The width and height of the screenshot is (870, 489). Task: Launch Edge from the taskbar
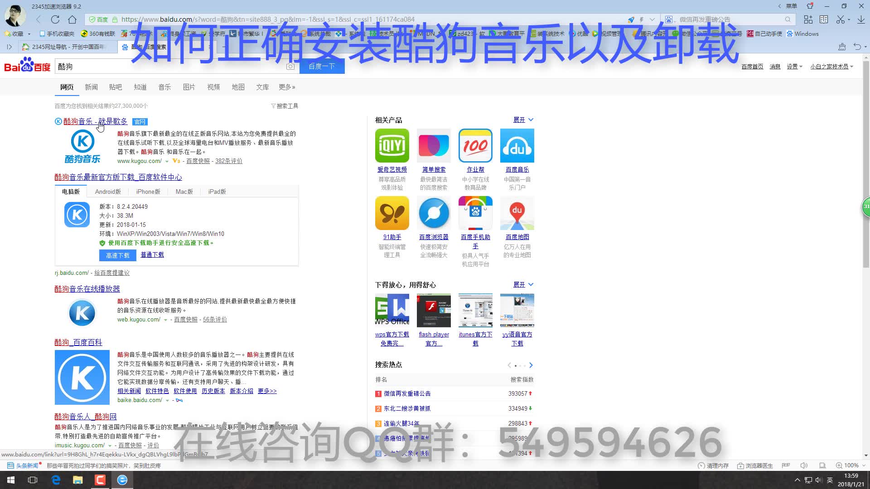[56, 480]
